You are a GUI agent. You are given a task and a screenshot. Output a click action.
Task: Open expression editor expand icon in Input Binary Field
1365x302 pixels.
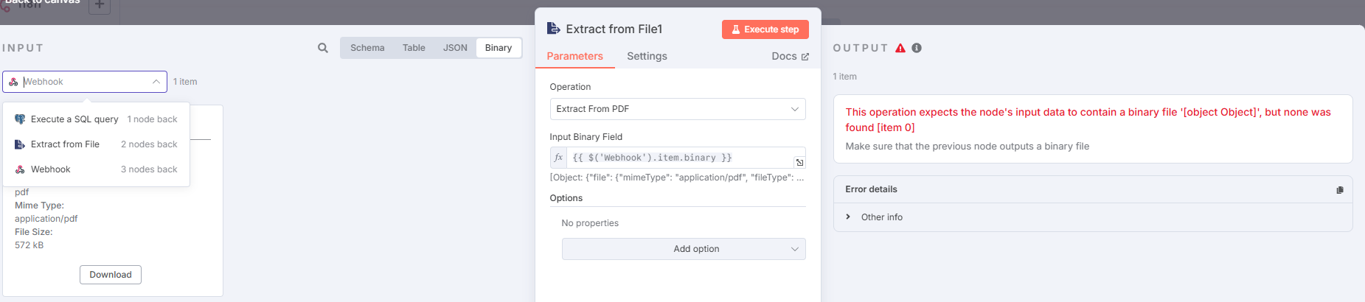pyautogui.click(x=799, y=162)
